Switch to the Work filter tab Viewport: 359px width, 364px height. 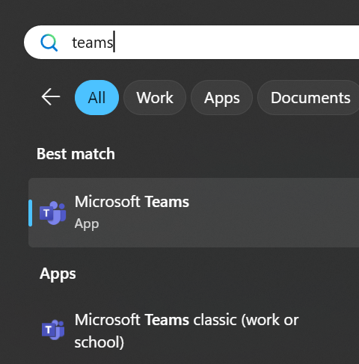click(x=155, y=97)
